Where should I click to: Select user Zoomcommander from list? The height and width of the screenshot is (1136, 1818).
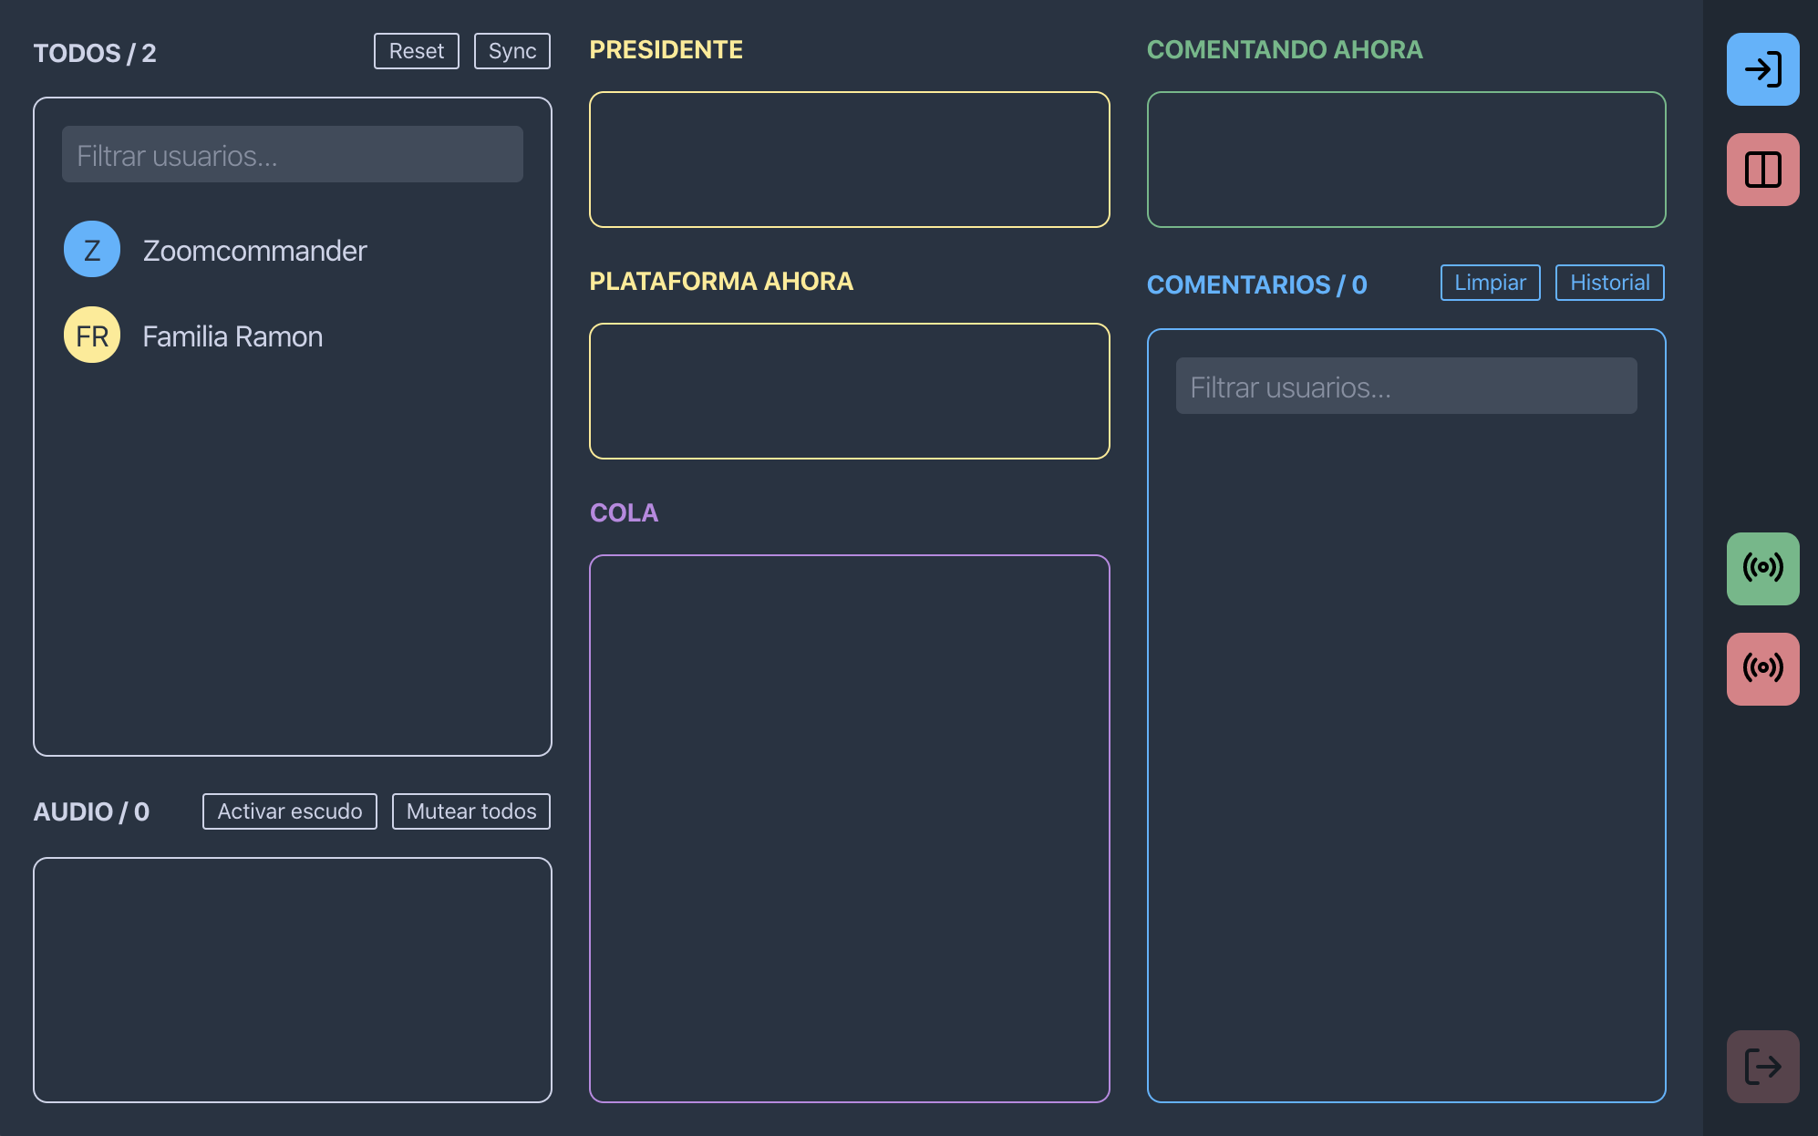[x=254, y=251]
